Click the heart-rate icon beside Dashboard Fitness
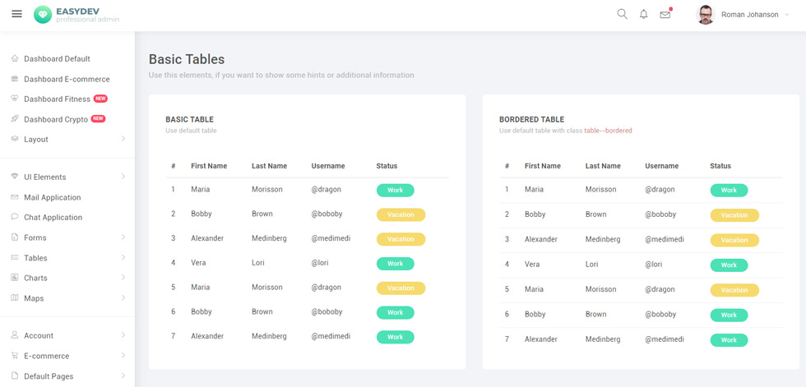This screenshot has height=387, width=806. pyautogui.click(x=15, y=99)
